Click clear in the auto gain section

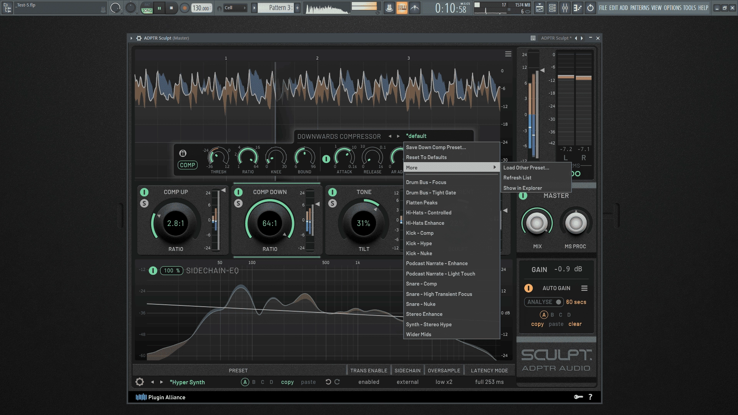(575, 324)
